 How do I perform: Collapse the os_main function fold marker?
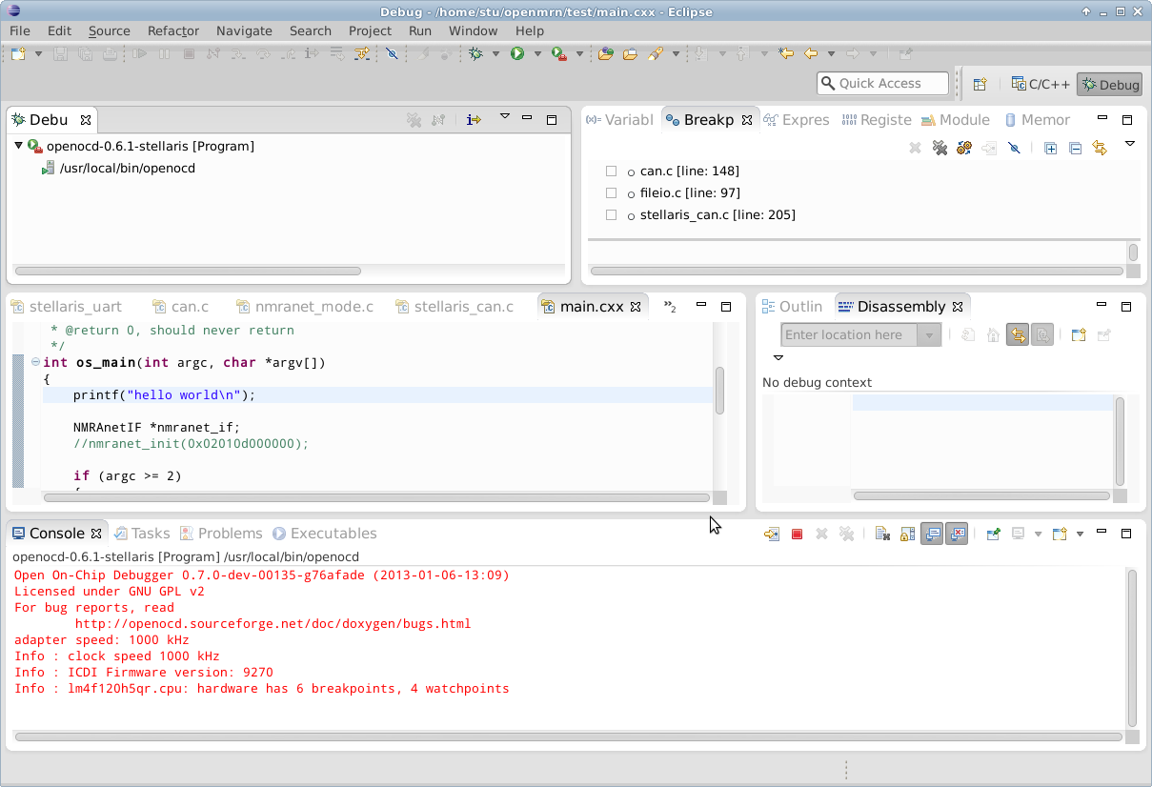pos(35,362)
